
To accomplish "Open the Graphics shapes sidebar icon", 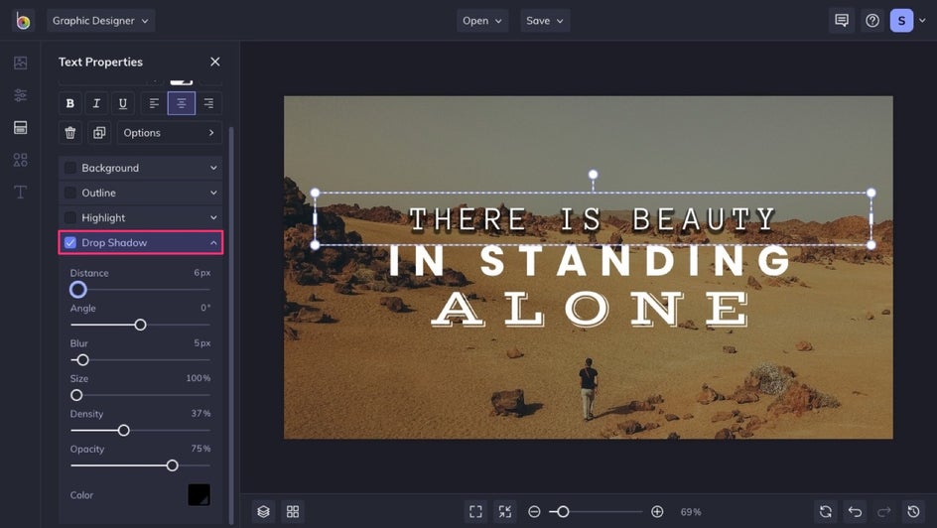I will pyautogui.click(x=20, y=160).
